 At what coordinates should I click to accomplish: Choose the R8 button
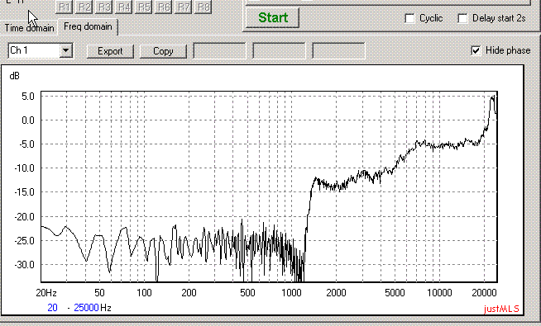(203, 7)
